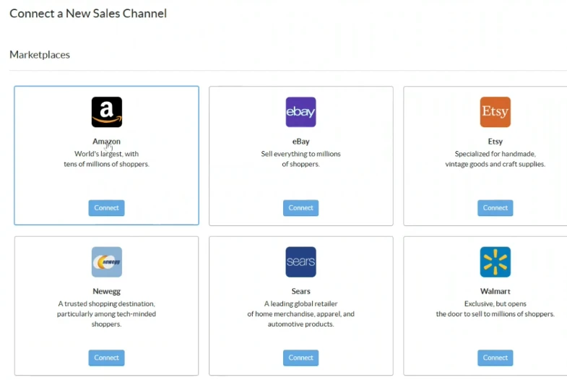Screen dimensions: 567x380
Task: Click the Etsy logo icon
Action: [x=495, y=112]
